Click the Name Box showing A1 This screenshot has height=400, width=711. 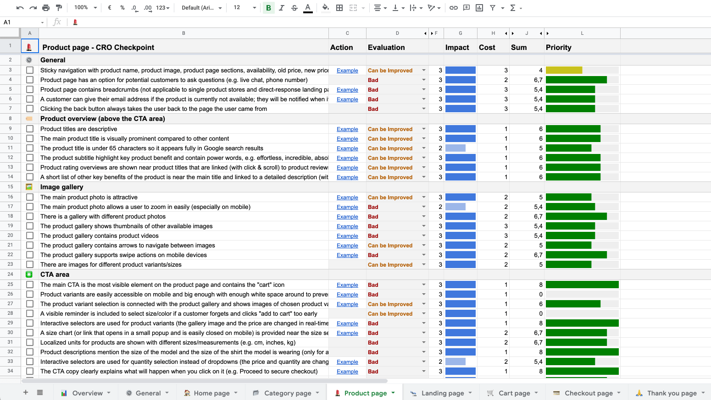(x=23, y=22)
